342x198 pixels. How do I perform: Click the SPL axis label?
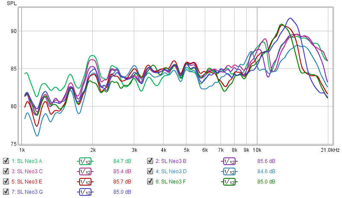(x=12, y=3)
